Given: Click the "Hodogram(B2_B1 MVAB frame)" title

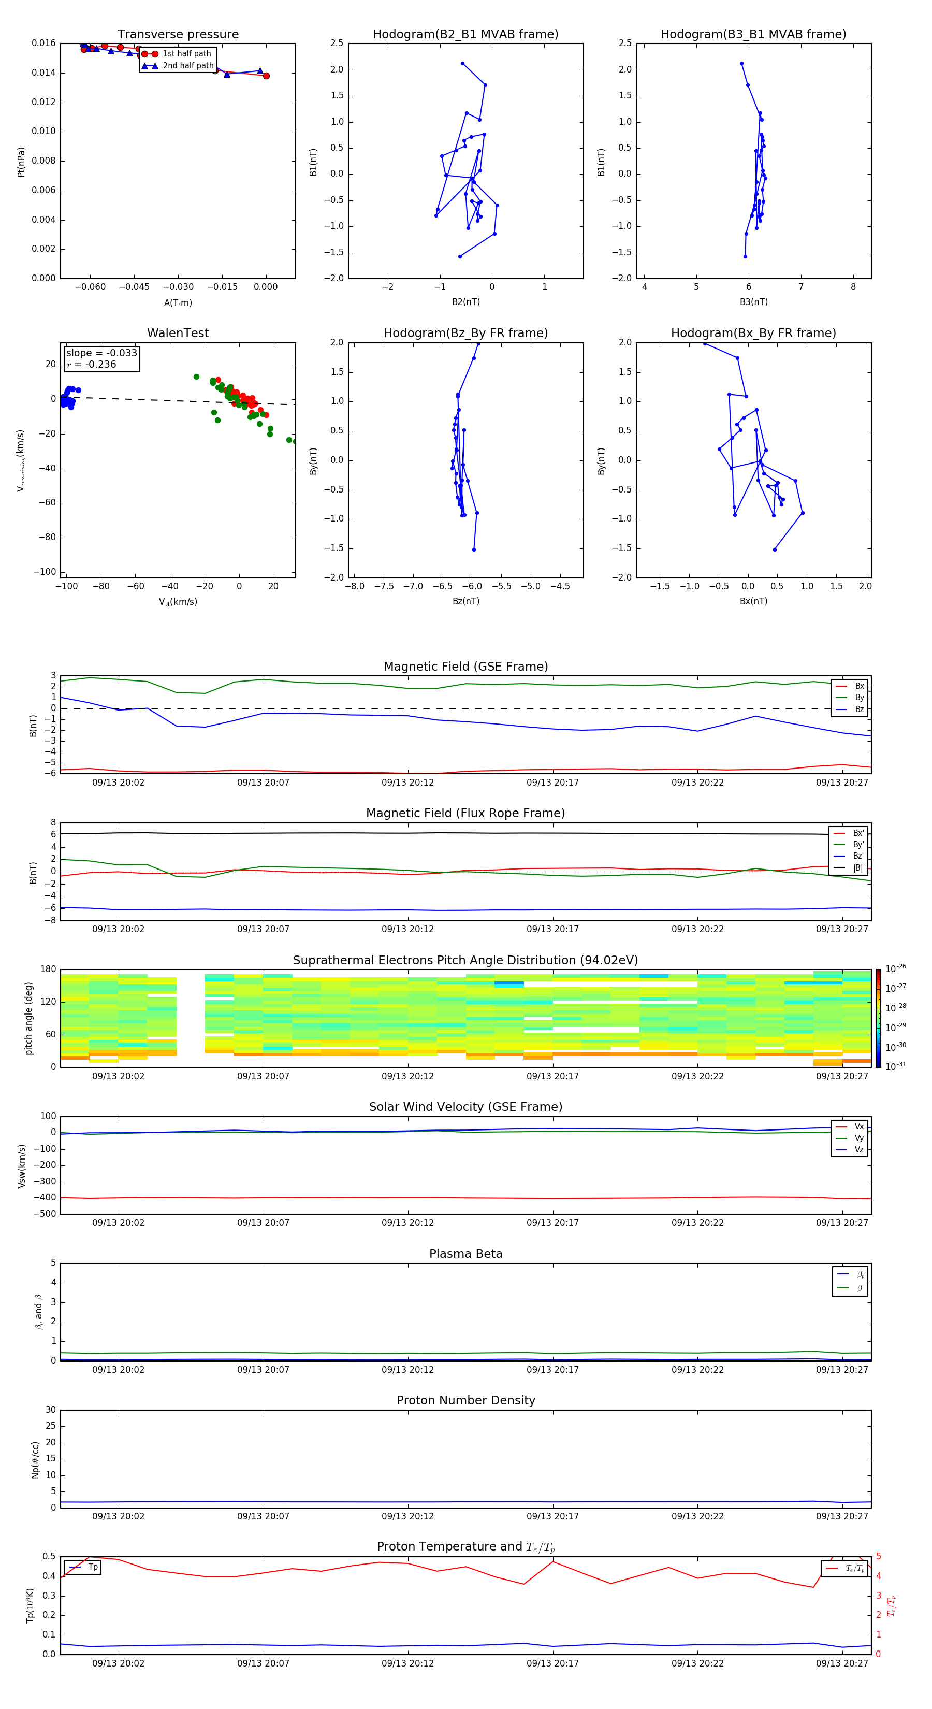Looking at the screenshot, I should [x=465, y=34].
